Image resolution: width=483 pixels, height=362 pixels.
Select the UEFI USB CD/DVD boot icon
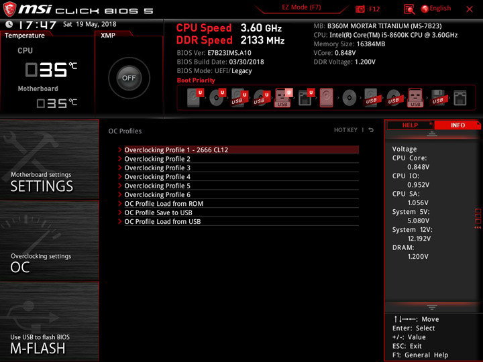pyautogui.click(x=261, y=98)
